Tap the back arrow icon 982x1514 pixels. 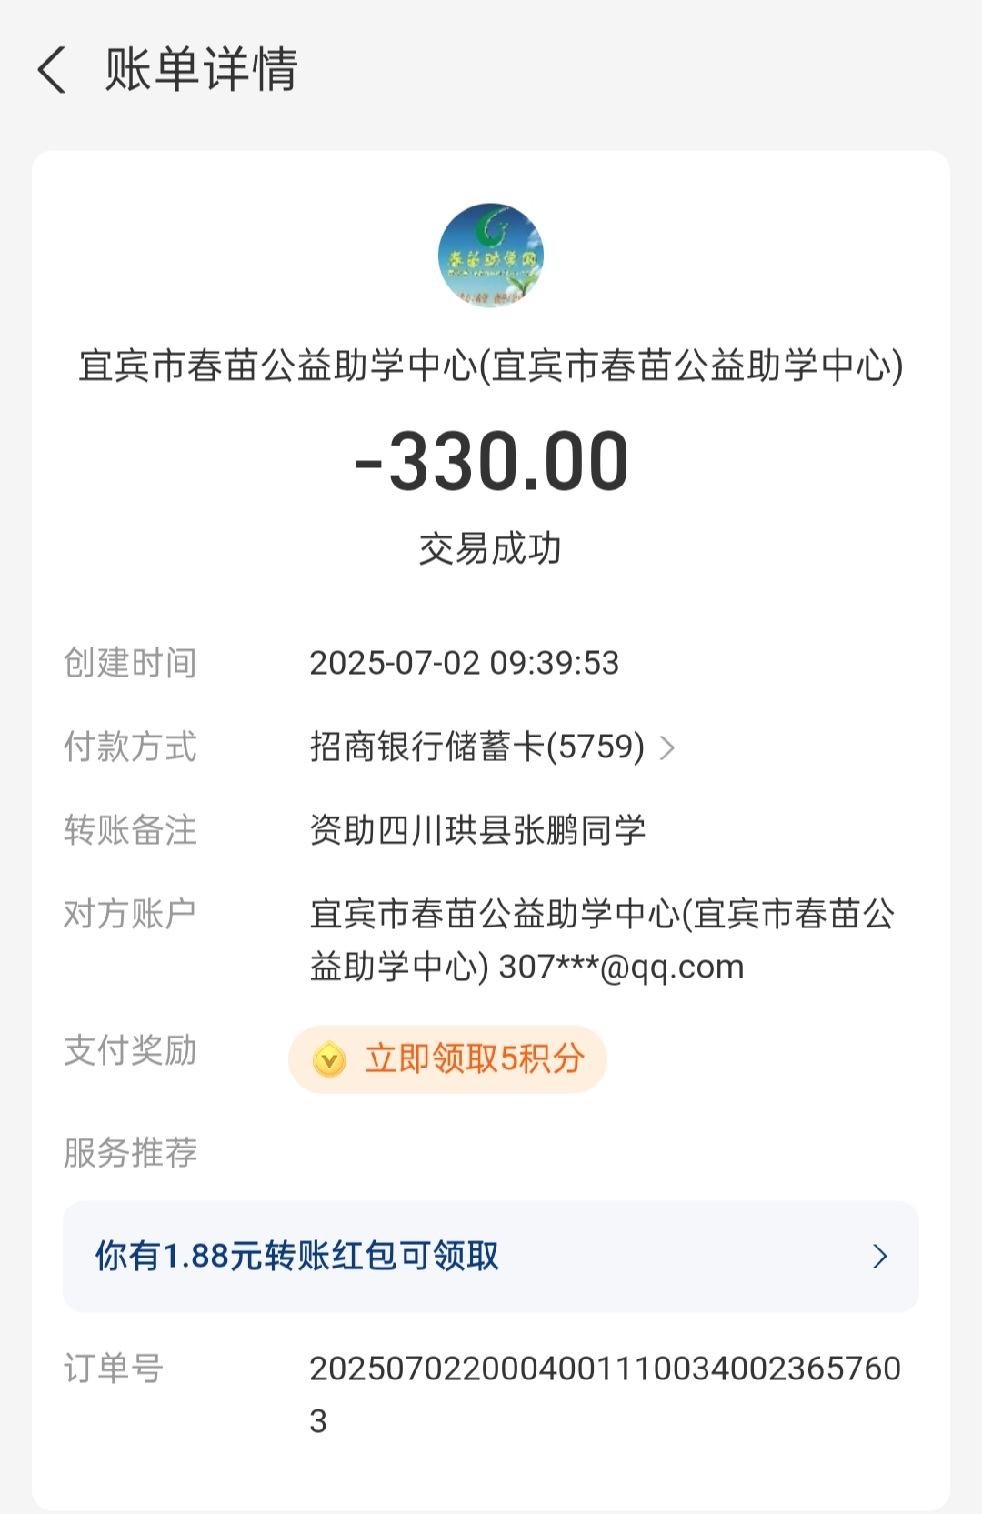(x=52, y=70)
